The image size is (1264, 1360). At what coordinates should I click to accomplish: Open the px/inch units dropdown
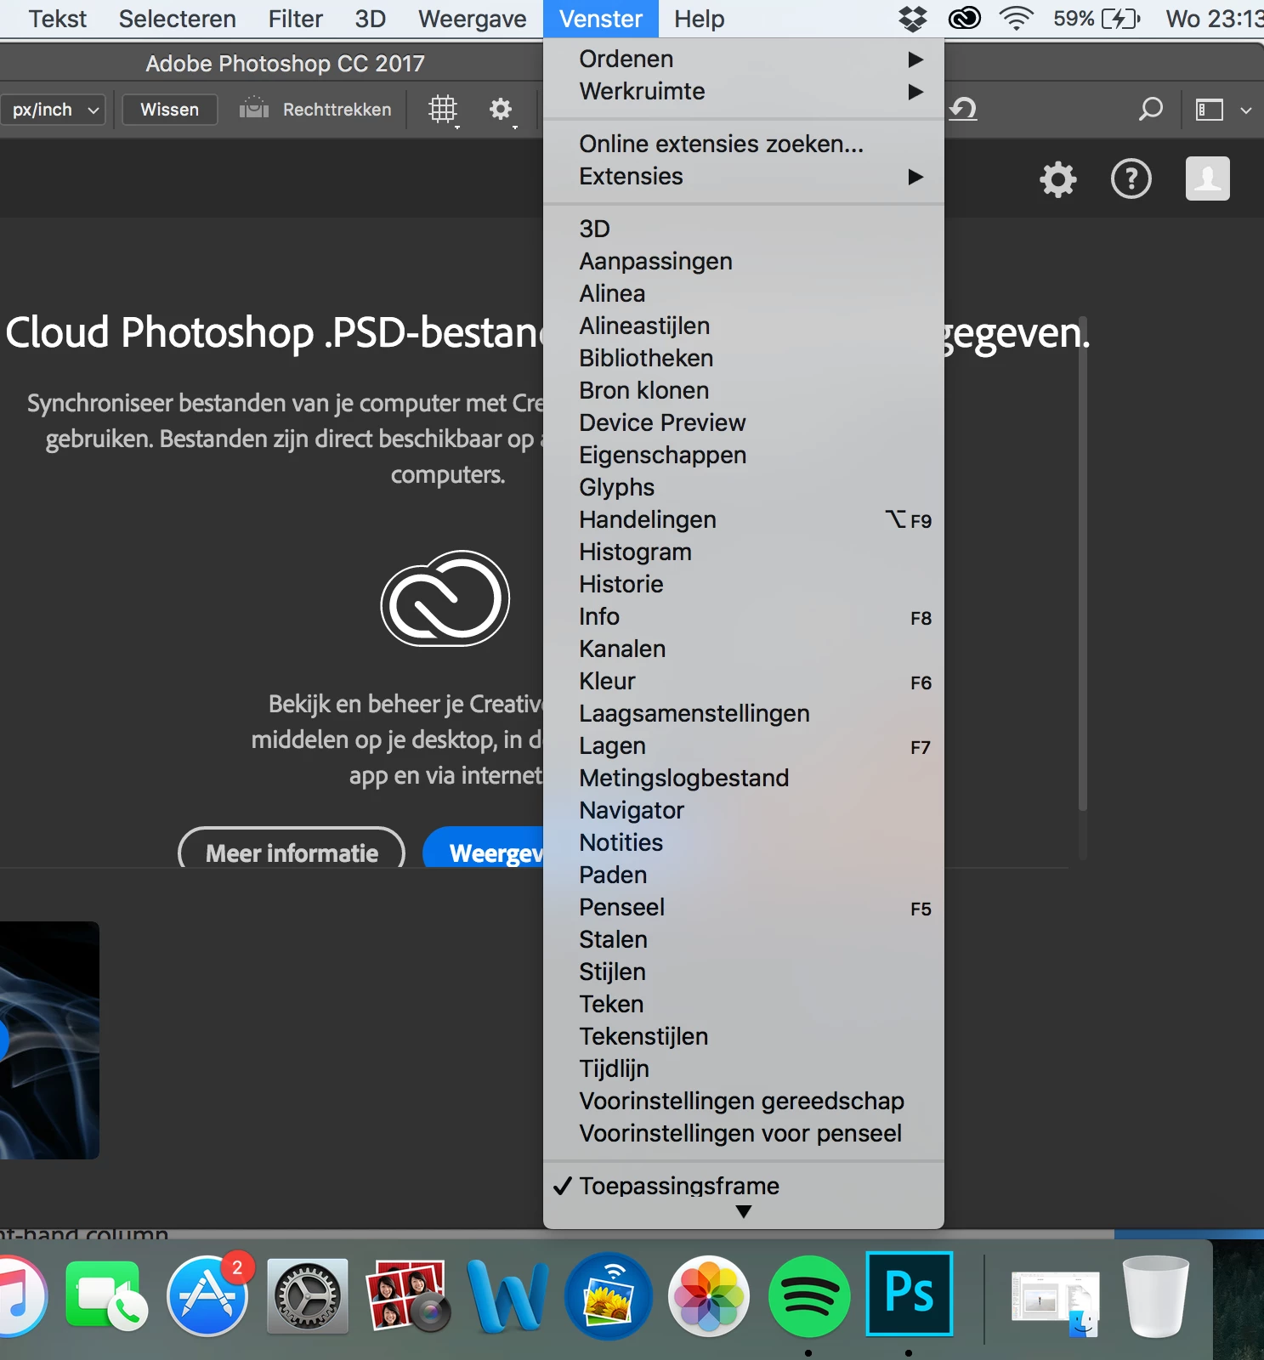point(52,110)
